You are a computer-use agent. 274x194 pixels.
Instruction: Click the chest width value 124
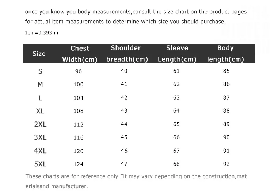(x=79, y=164)
